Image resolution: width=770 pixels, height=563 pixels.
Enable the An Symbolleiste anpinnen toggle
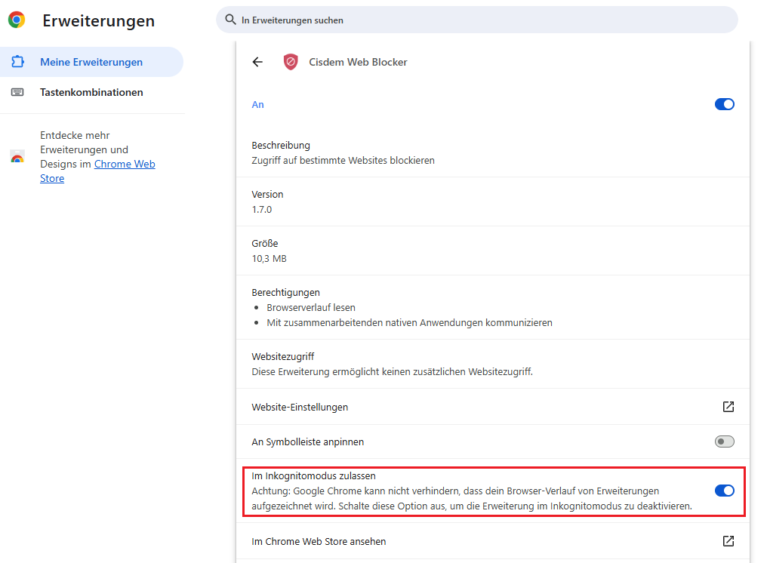point(724,441)
